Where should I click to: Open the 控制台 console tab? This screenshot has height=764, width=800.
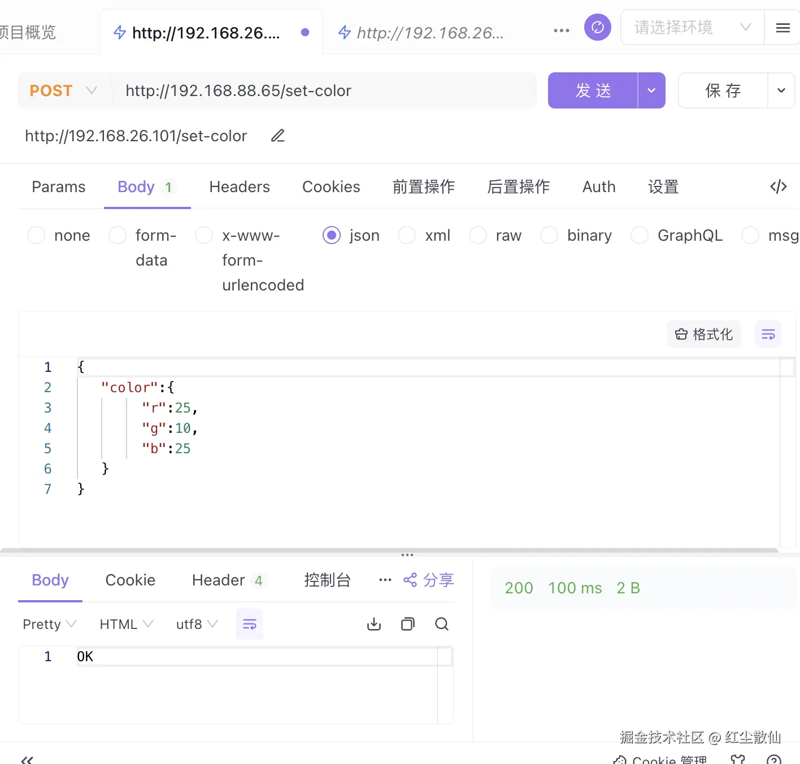328,580
